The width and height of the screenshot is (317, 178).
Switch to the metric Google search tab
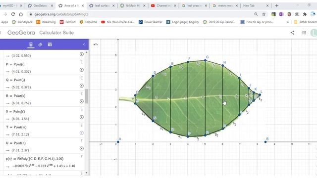click(225, 5)
